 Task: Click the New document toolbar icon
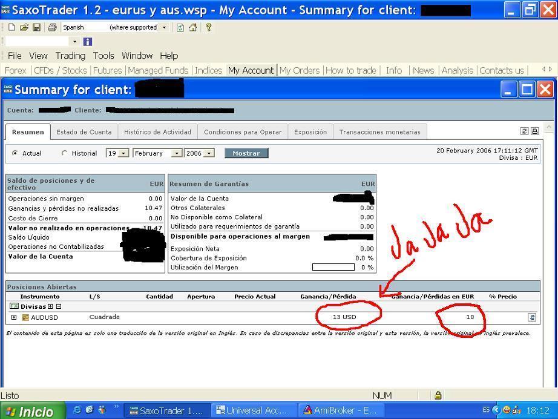[11, 27]
